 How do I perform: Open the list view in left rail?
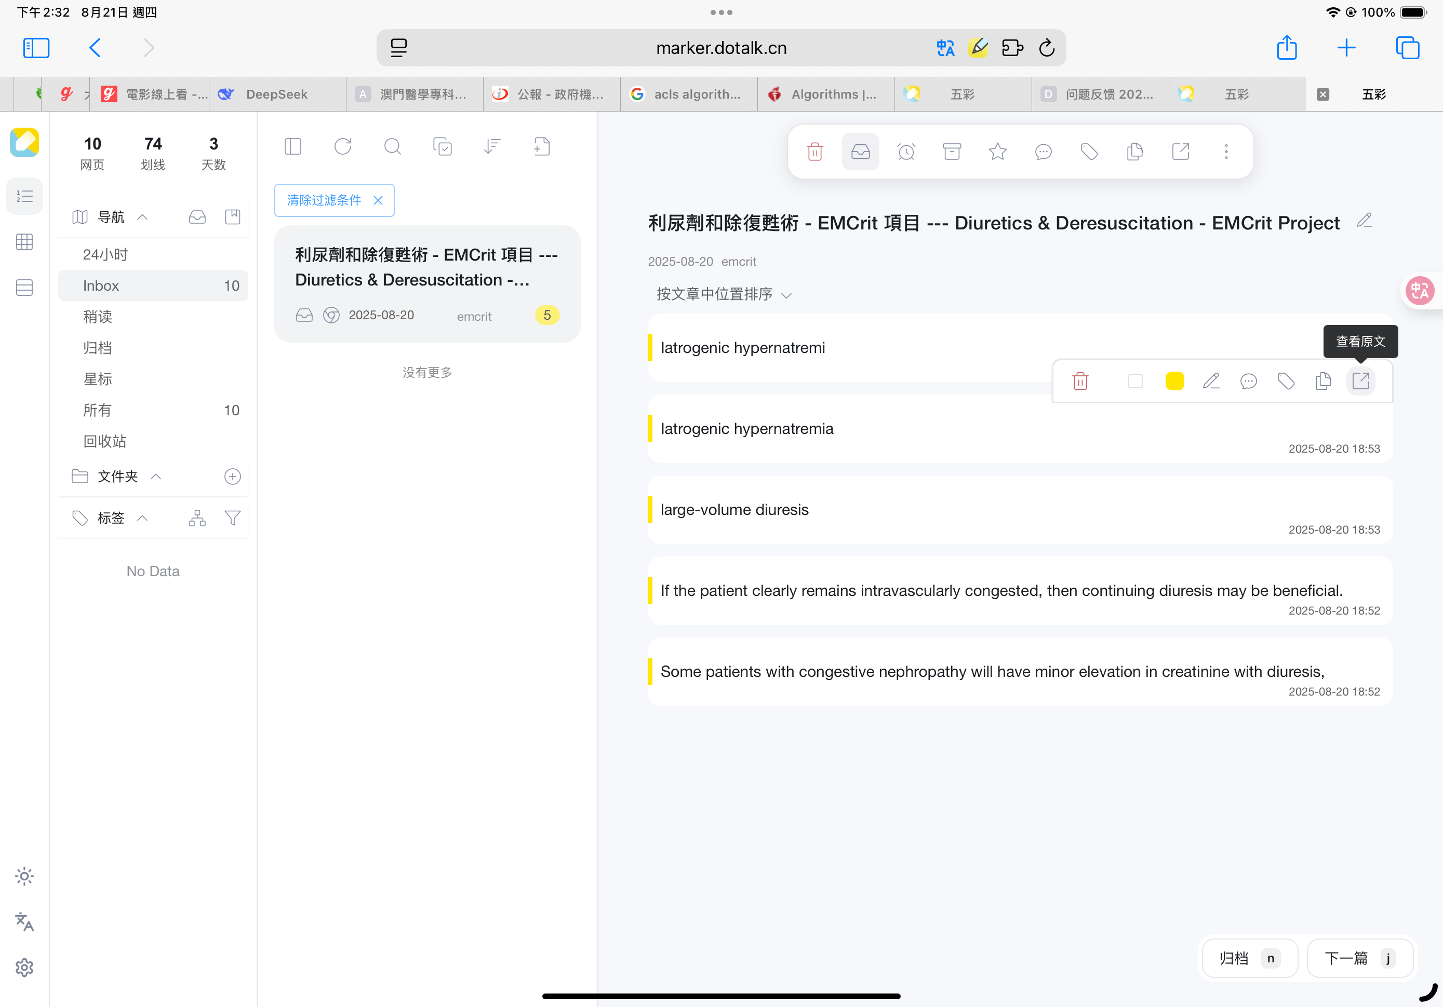[24, 196]
